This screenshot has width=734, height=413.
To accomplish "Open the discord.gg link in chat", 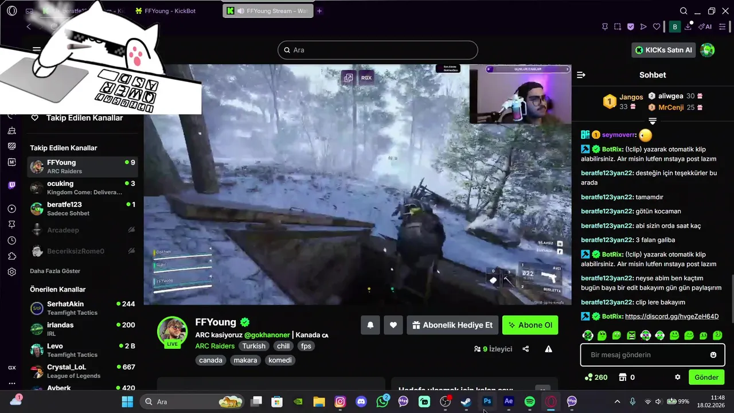I will pyautogui.click(x=671, y=317).
